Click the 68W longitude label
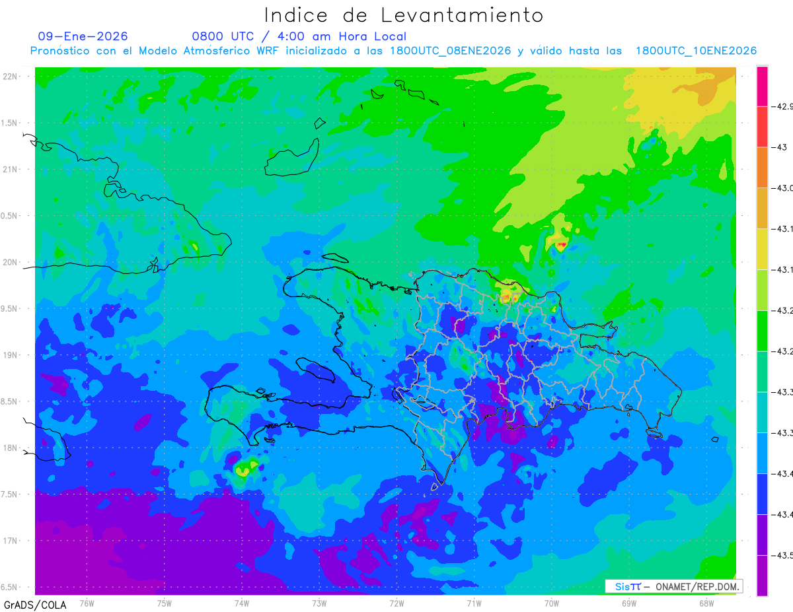This screenshot has width=793, height=612. point(706,603)
